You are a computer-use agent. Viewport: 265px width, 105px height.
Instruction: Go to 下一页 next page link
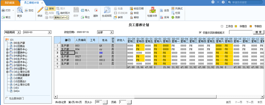pos(250,102)
